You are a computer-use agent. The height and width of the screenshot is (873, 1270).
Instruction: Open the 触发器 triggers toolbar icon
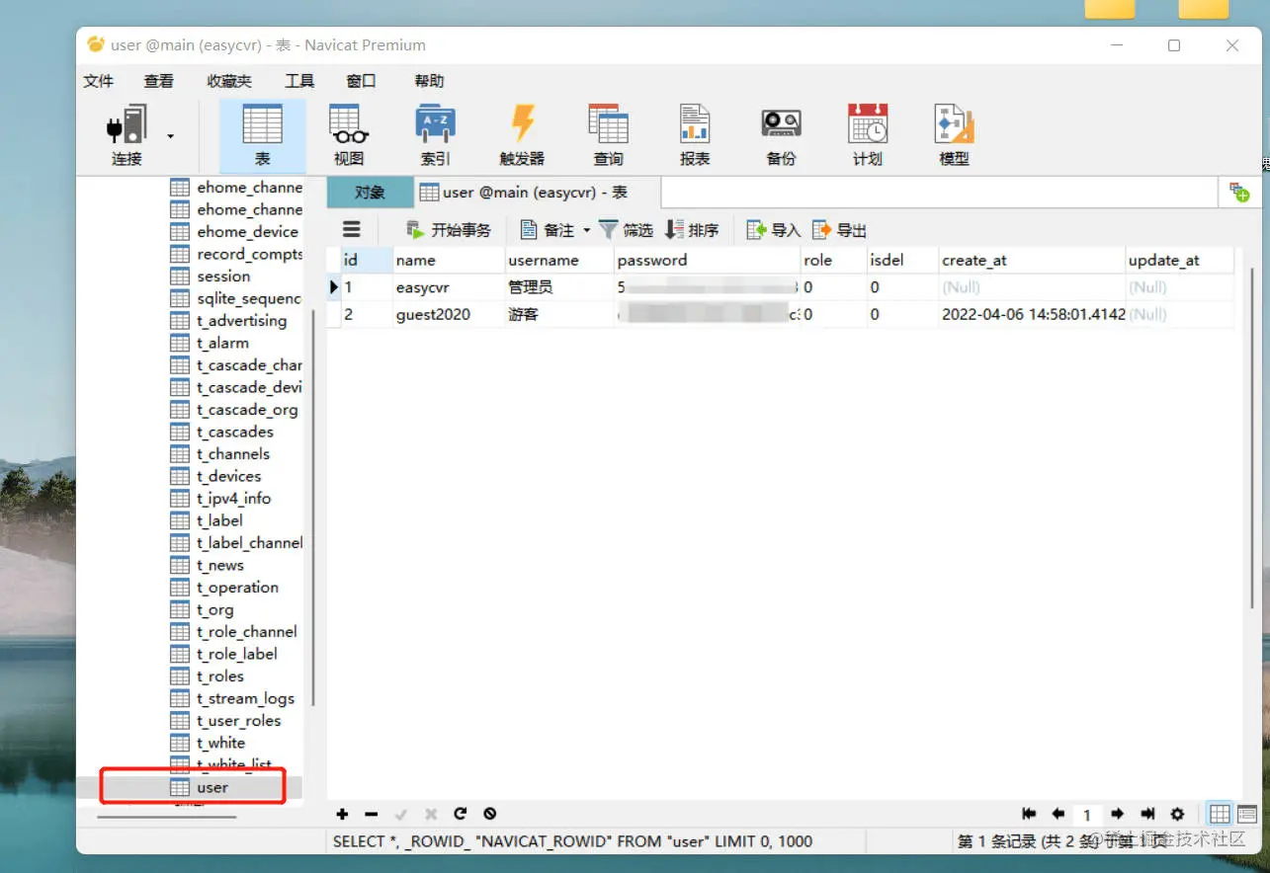[x=522, y=135]
